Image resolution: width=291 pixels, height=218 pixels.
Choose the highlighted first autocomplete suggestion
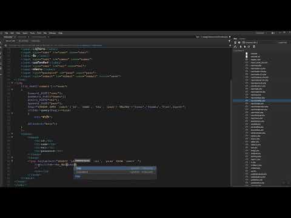tap(115, 168)
